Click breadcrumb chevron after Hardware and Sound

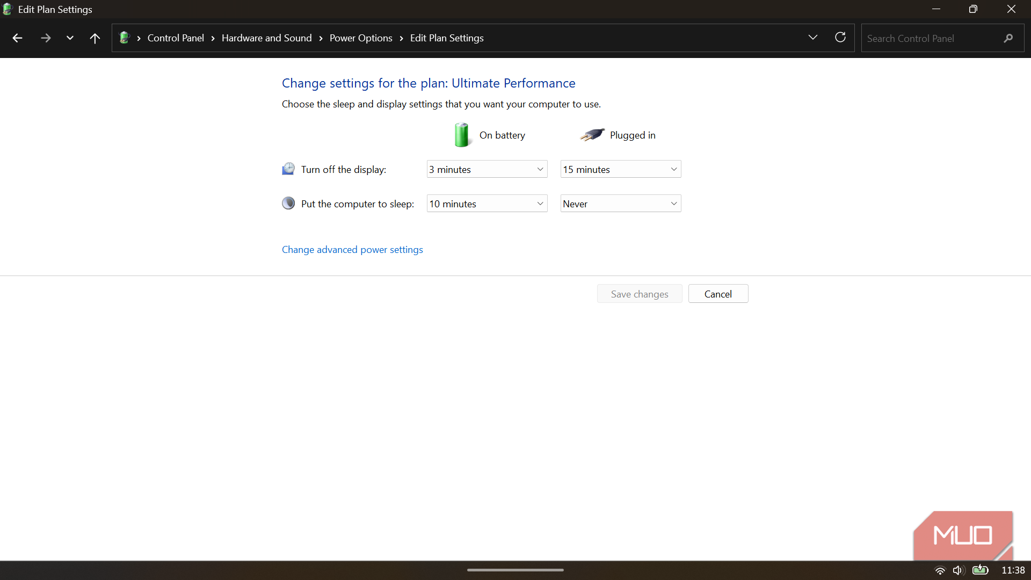point(321,38)
